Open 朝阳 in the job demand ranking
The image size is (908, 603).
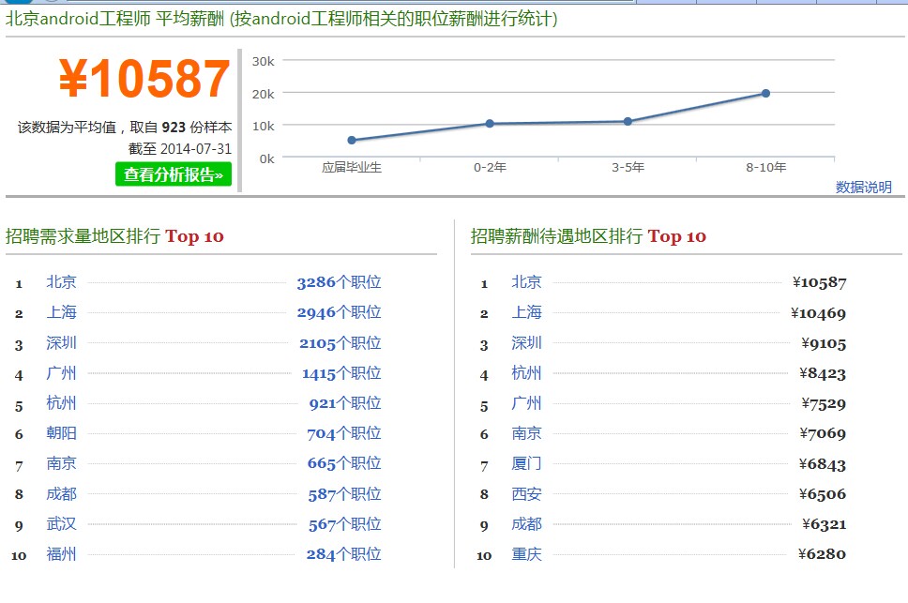pos(61,433)
